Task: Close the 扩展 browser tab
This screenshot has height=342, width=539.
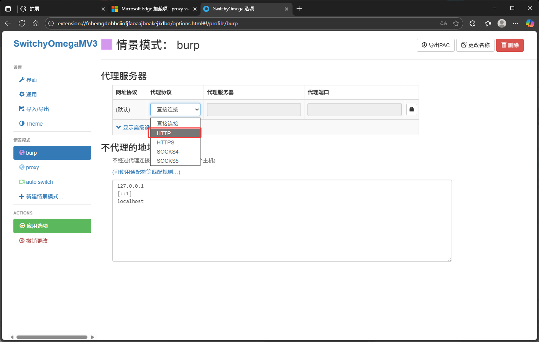Action: (x=103, y=9)
